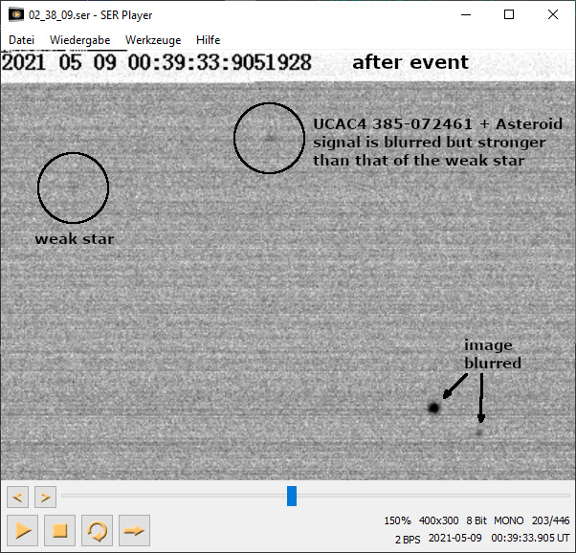Step back one frame
The image size is (576, 553).
pos(17,497)
